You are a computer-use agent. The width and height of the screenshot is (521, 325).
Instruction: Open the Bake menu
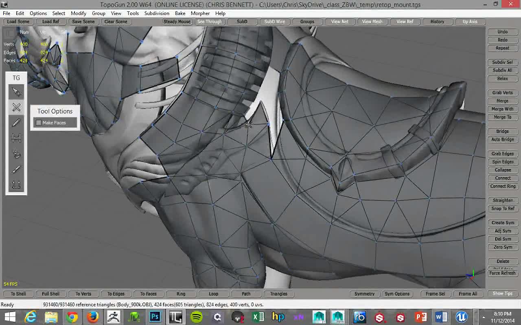pyautogui.click(x=180, y=13)
